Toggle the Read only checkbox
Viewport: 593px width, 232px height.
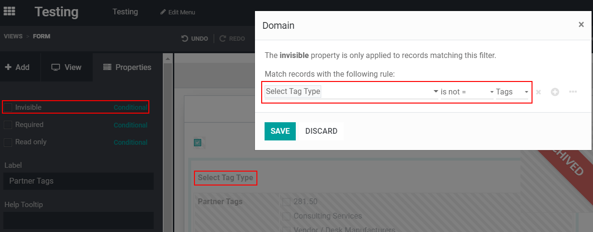point(8,142)
